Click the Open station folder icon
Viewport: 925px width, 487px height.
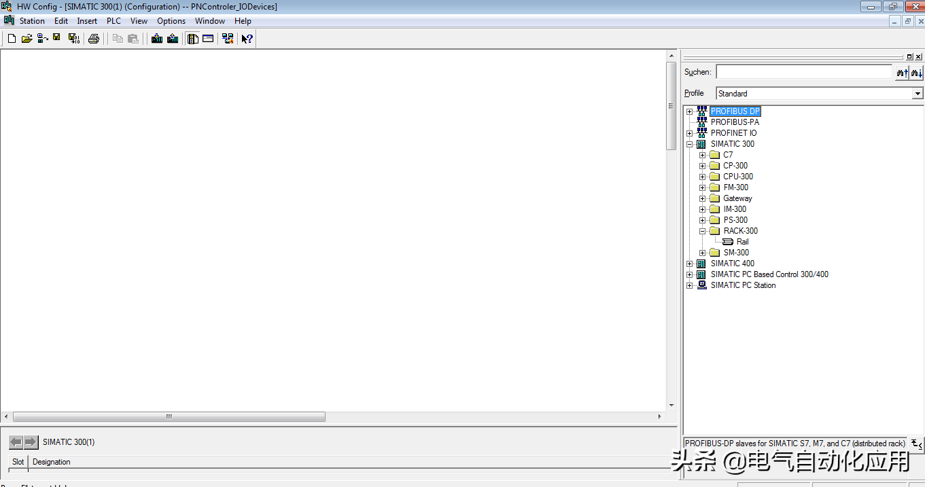tap(27, 39)
